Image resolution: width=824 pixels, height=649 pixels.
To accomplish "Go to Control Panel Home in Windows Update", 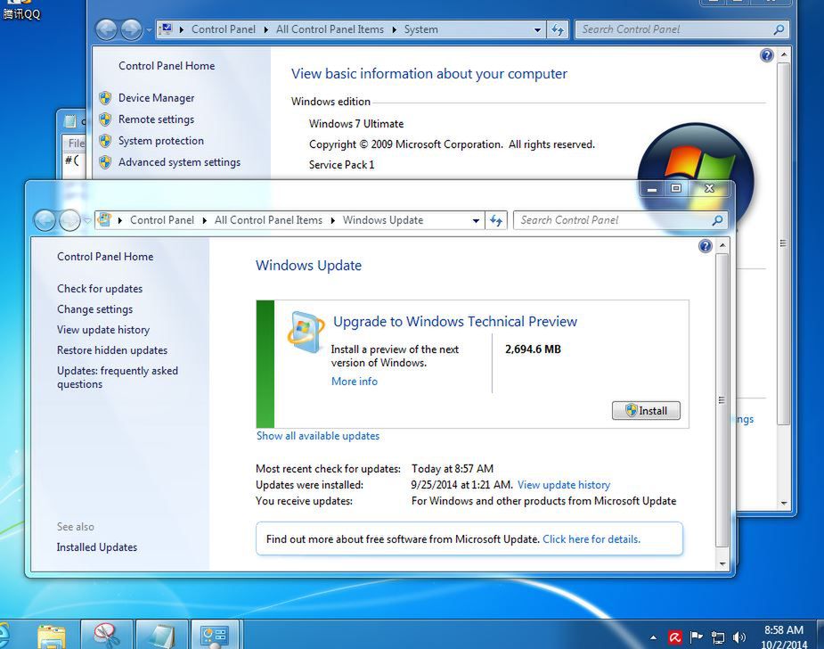I will click(x=105, y=257).
